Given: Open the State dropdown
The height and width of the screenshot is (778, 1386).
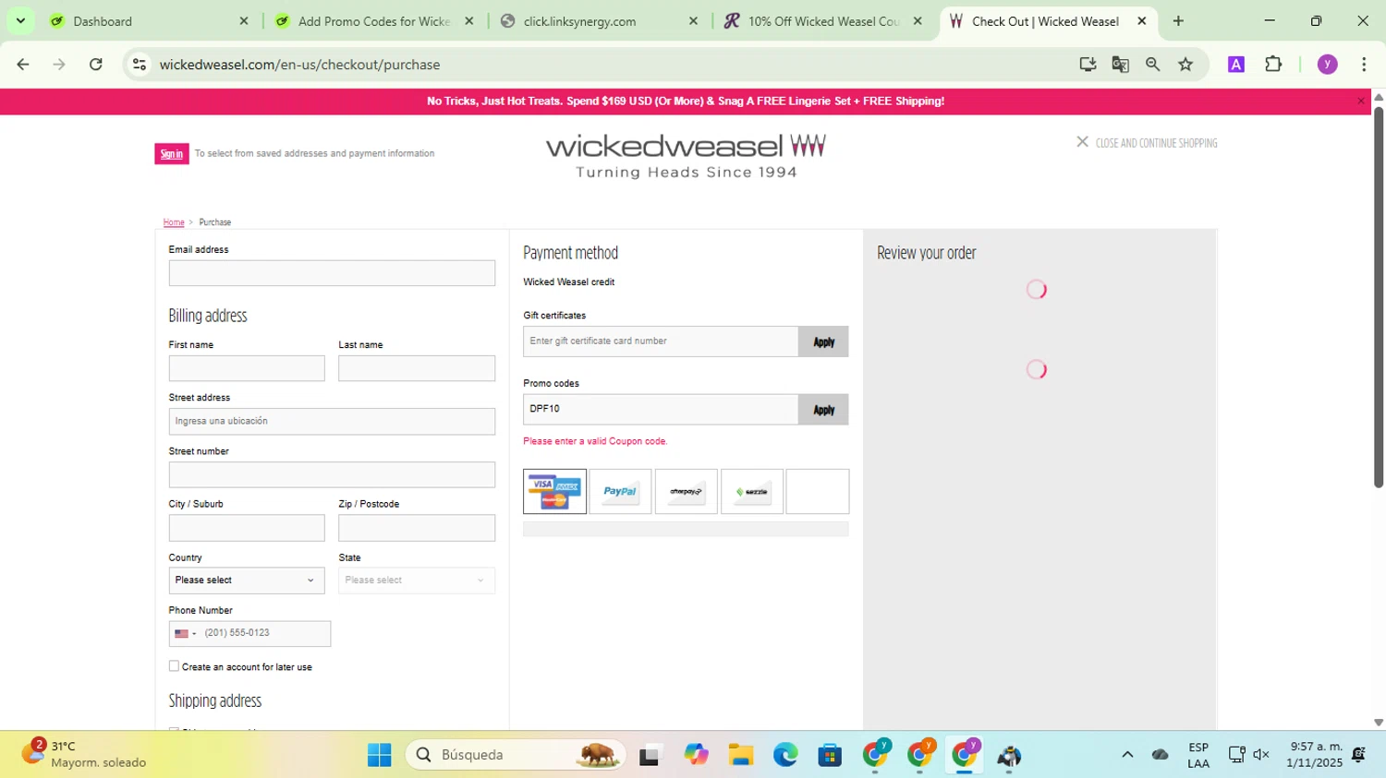Looking at the screenshot, I should 417,581.
